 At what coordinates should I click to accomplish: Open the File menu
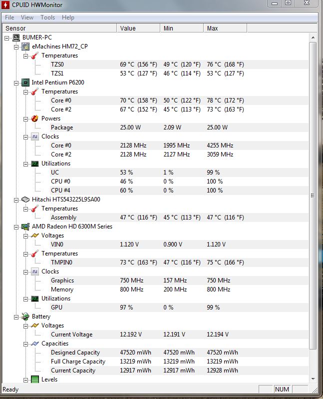pos(9,17)
